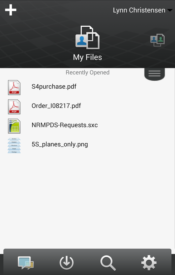
Task: Open search with magnifier icon
Action: [108, 263]
